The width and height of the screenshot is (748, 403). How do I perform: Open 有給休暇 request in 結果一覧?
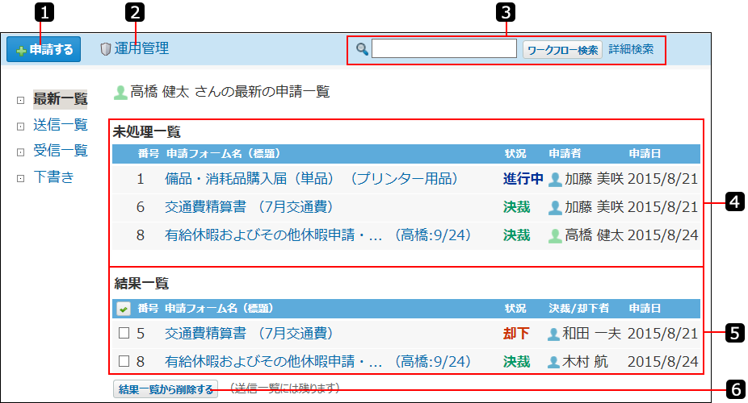click(317, 362)
